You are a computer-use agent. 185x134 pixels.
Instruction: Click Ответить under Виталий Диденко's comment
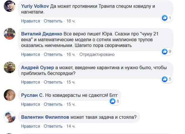[53, 54]
